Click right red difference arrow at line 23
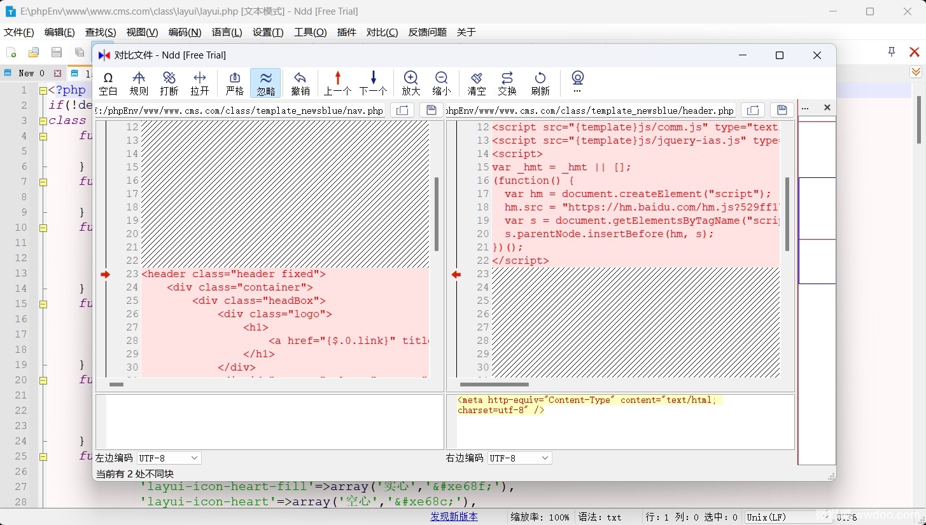The image size is (926, 525). coord(456,275)
